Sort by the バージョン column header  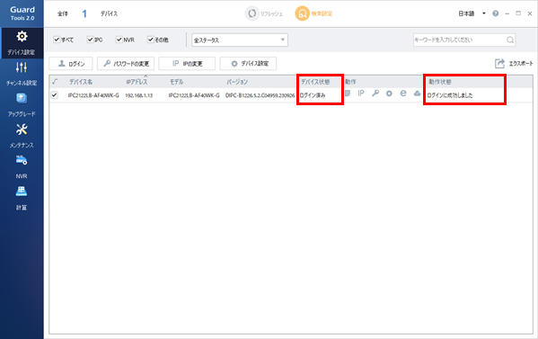[x=237, y=82]
